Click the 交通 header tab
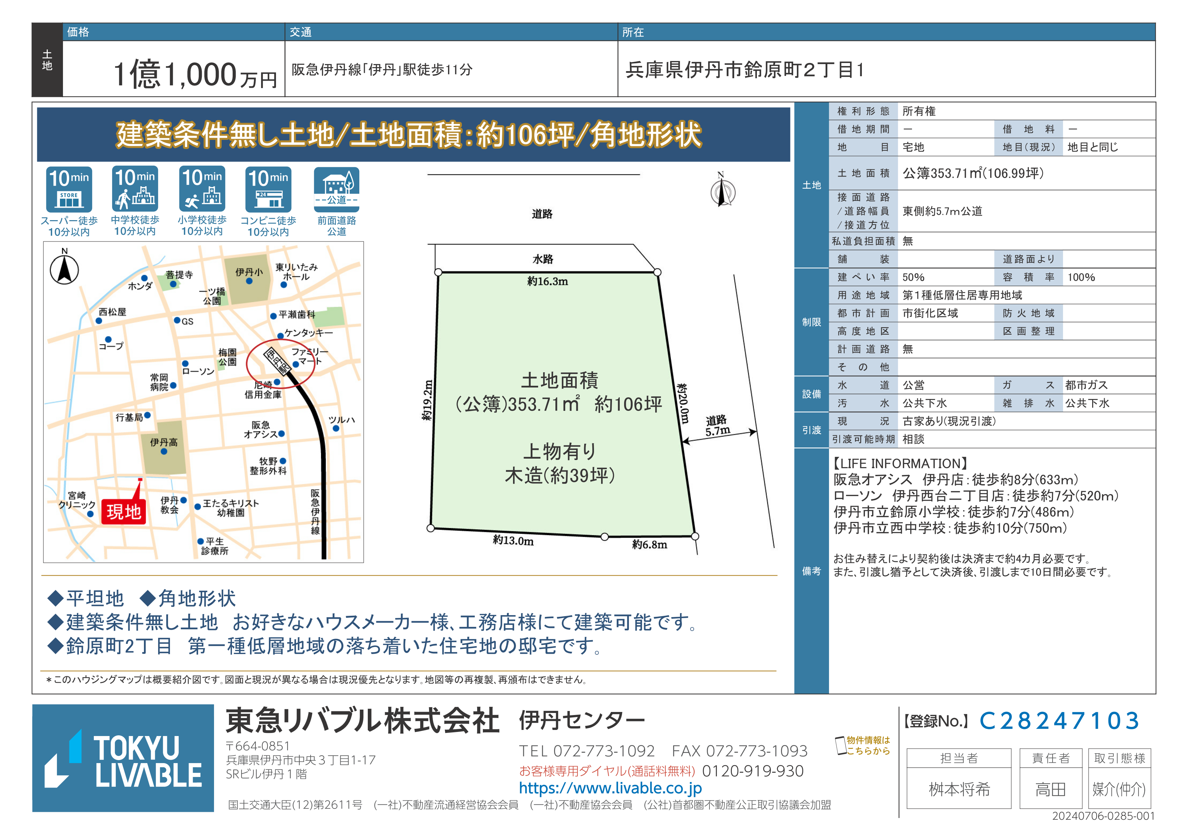Image resolution: width=1188 pixels, height=840 pixels. pyautogui.click(x=301, y=32)
